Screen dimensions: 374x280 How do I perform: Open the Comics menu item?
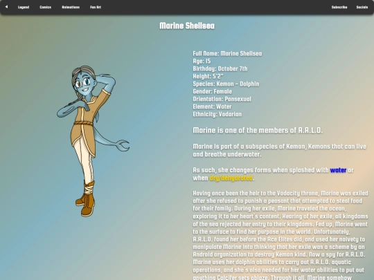[x=45, y=7]
